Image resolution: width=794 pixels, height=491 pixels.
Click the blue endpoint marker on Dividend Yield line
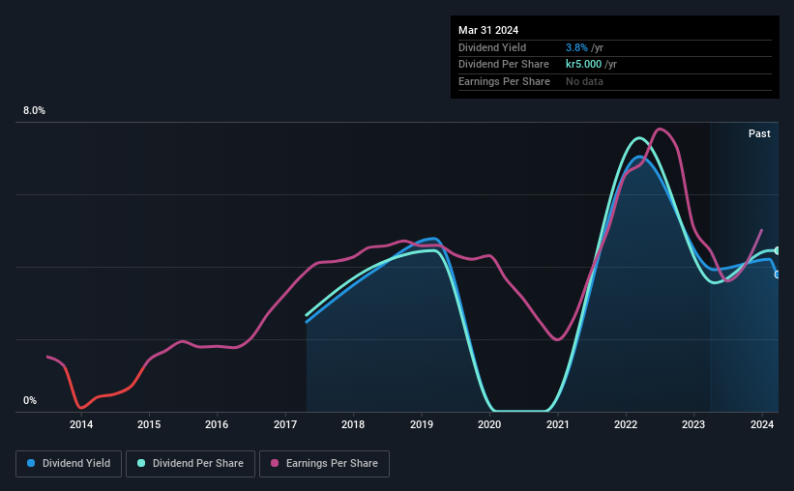pos(778,274)
